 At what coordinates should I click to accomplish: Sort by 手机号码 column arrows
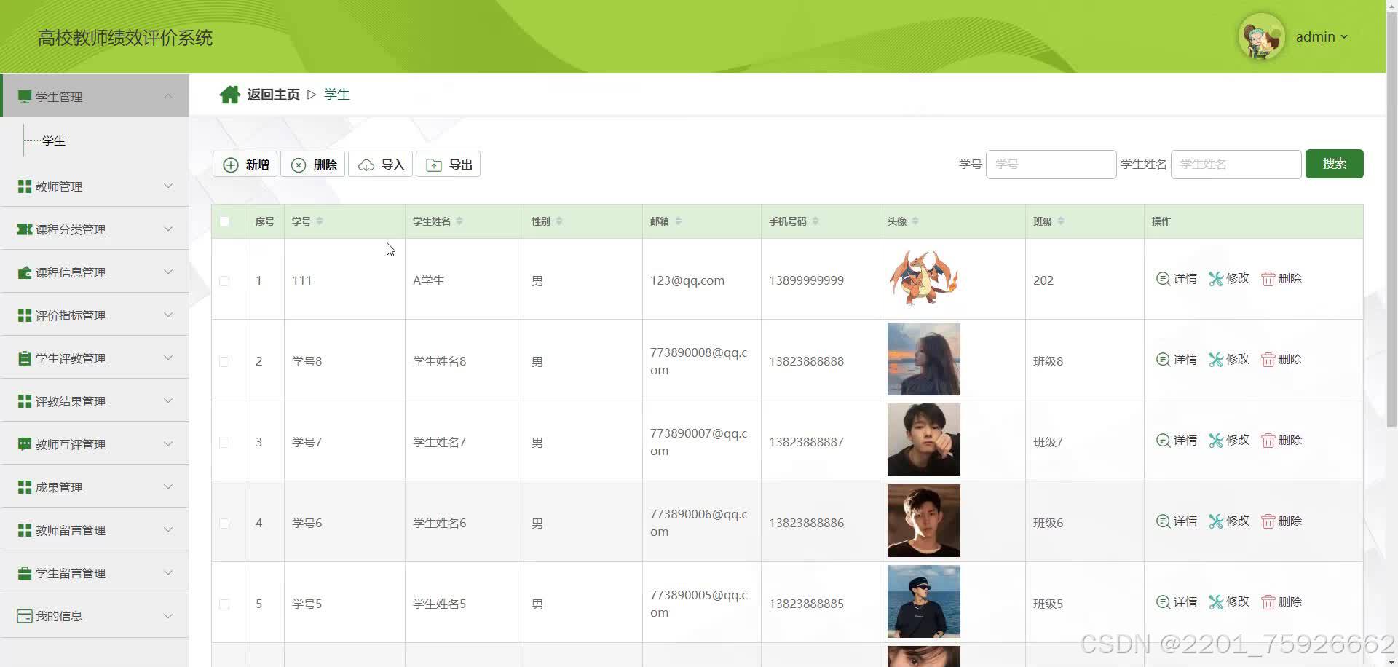[x=815, y=221]
